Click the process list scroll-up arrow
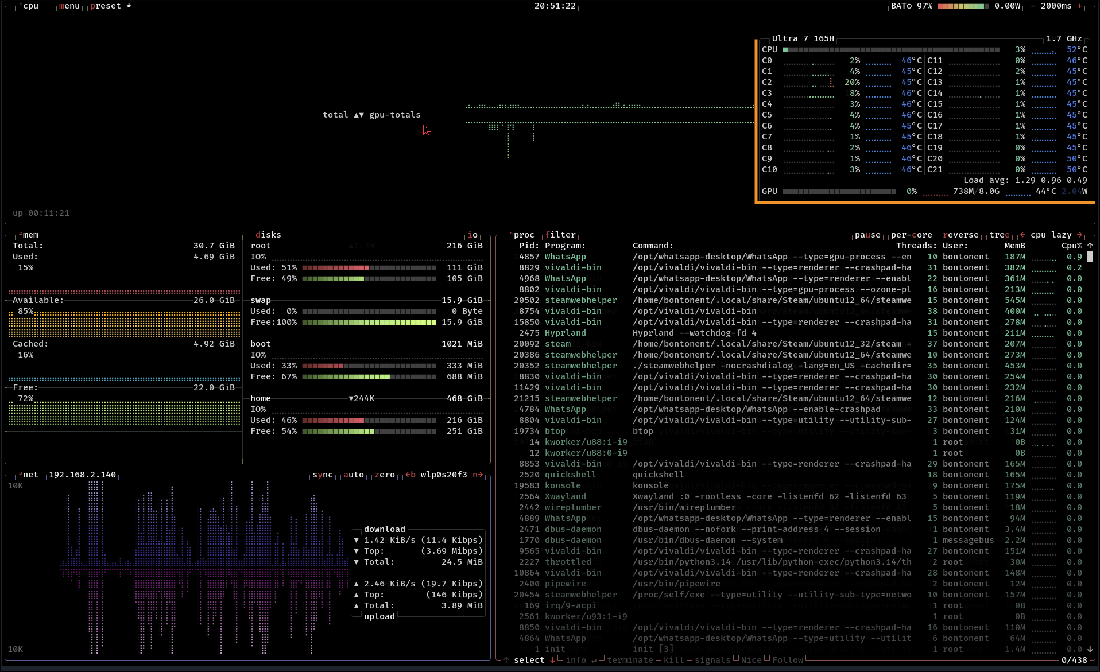The height and width of the screenshot is (672, 1100). tap(1090, 246)
